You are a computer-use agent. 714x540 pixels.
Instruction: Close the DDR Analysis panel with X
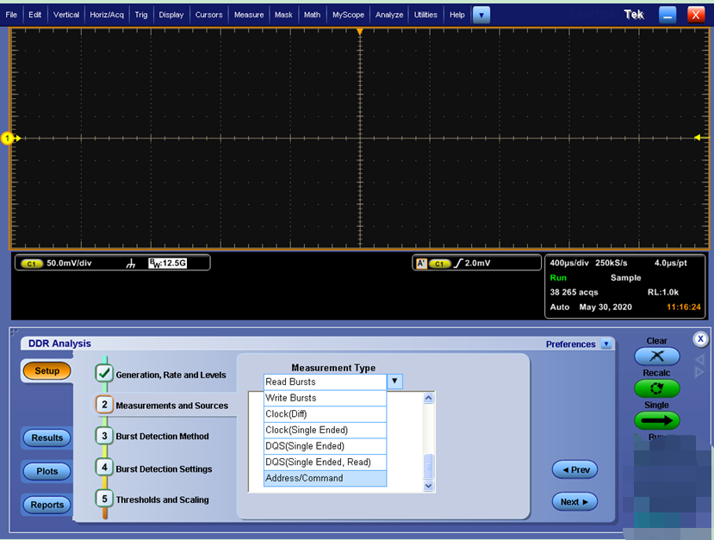pyautogui.click(x=700, y=338)
